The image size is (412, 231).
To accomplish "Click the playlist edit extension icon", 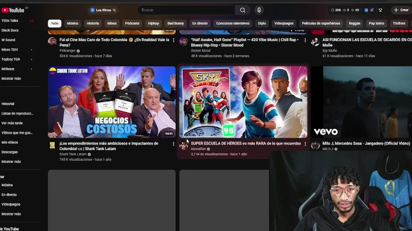I will 372,10.
